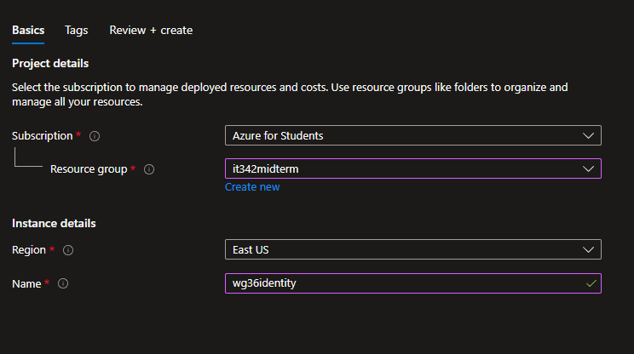This screenshot has width=634, height=354.
Task: Click the chevron arrow on Subscription dropdown
Action: pos(587,135)
